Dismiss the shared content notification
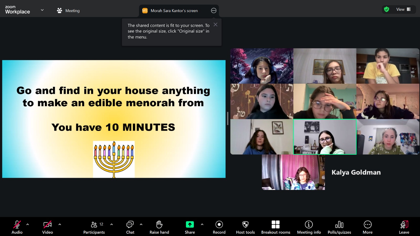The width and height of the screenshot is (420, 236). (215, 25)
